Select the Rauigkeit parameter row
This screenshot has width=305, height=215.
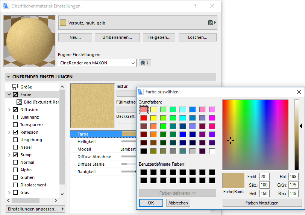[x=103, y=172]
